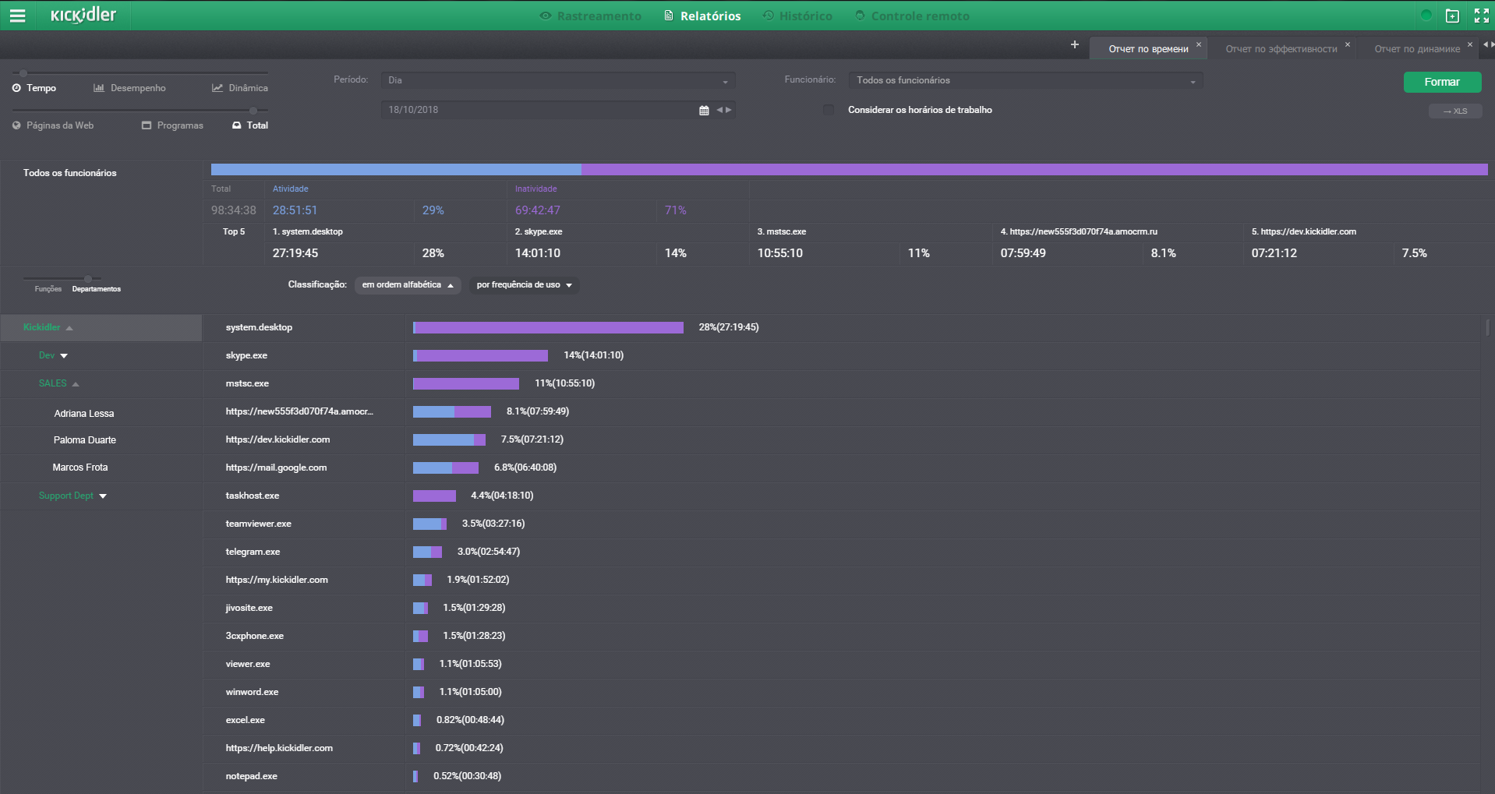Click the skype.exe row label

pos(246,356)
